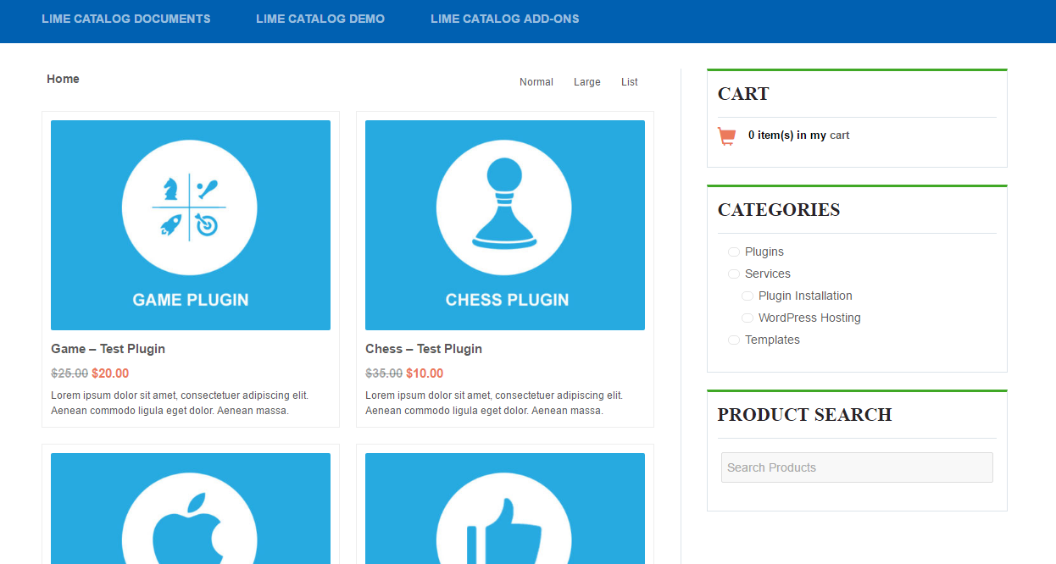
Task: Click the bullet next to Services
Action: point(734,274)
